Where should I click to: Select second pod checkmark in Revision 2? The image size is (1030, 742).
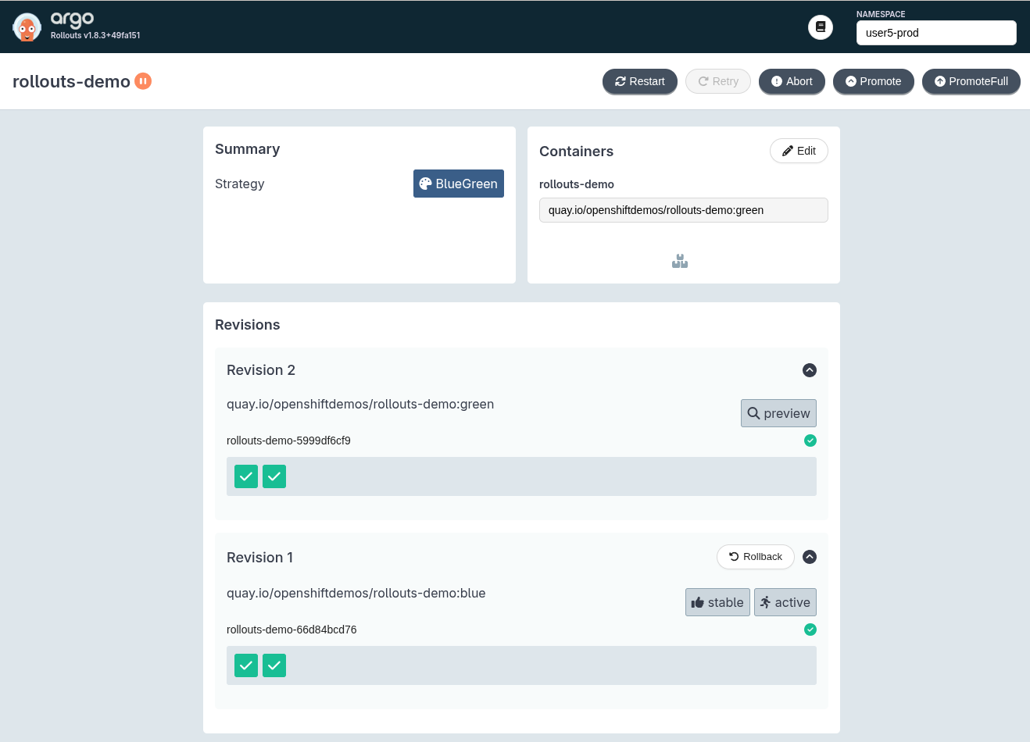click(274, 476)
